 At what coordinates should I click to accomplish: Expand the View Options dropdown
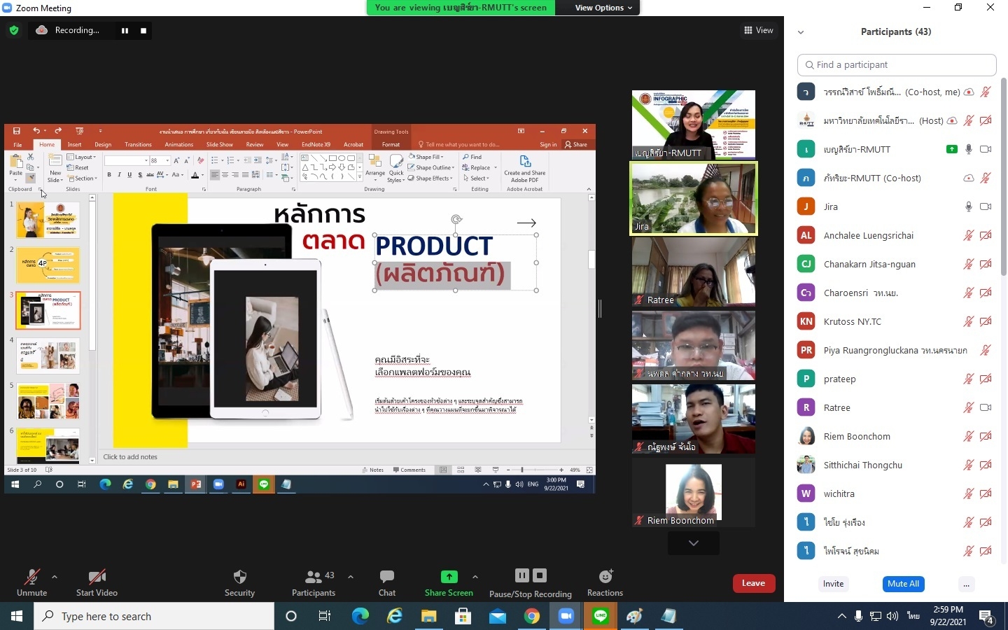603,8
